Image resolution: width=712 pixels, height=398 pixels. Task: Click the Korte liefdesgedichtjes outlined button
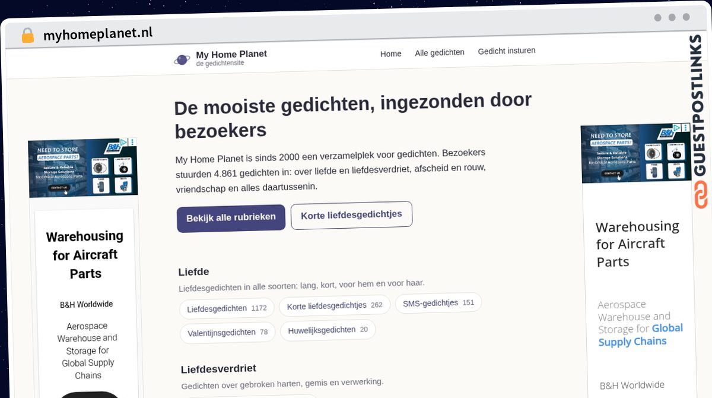(351, 215)
